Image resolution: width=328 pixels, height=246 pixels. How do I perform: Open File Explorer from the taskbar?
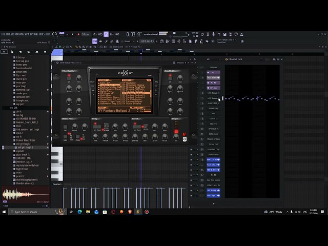tap(88, 212)
